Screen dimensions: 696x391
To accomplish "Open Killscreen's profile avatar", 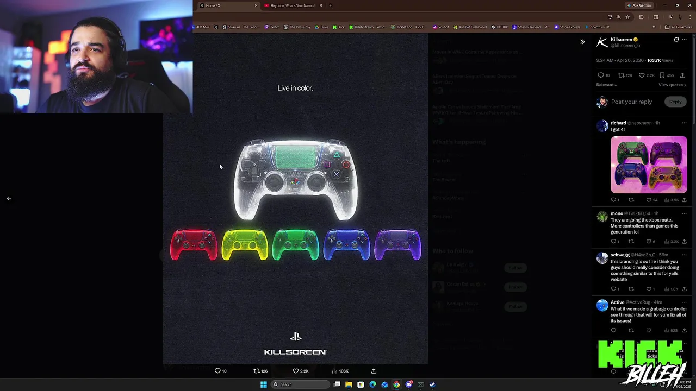I will coord(602,42).
